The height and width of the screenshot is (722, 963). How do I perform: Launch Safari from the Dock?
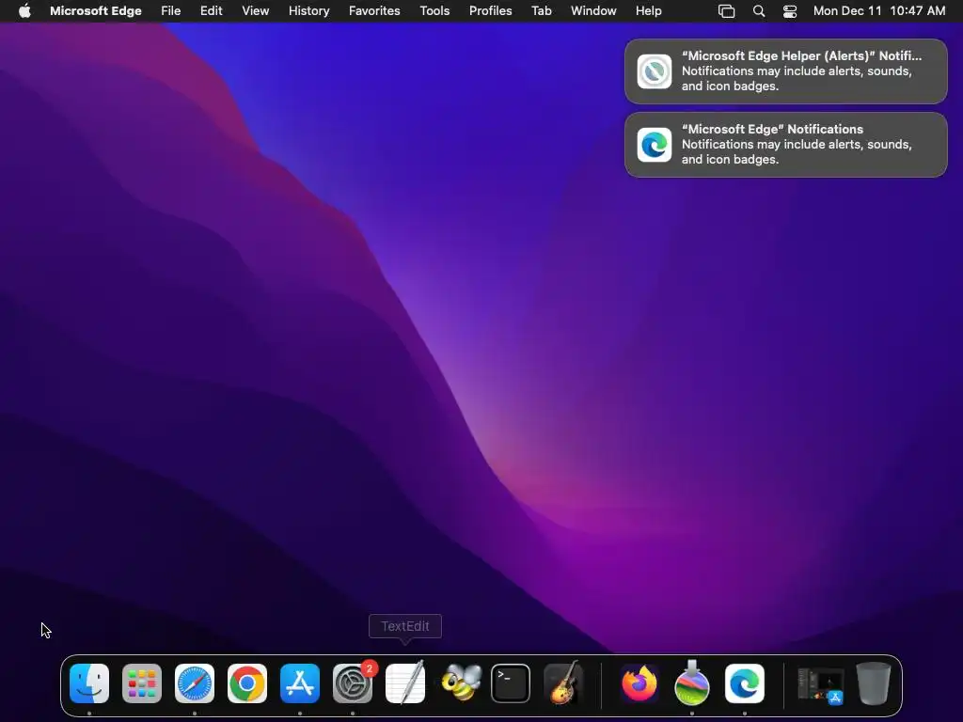[x=195, y=683]
